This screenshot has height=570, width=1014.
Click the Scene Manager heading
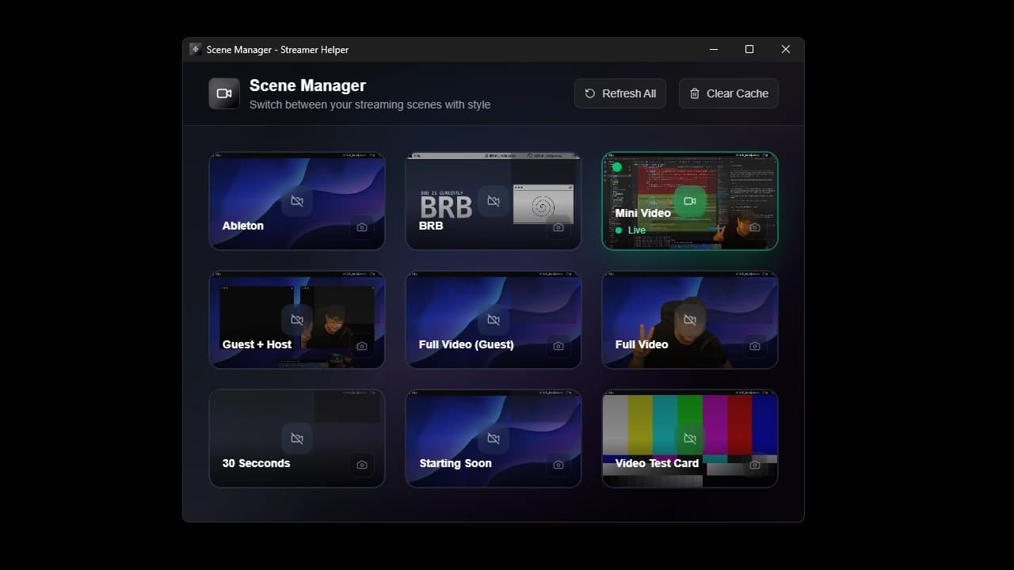[307, 85]
